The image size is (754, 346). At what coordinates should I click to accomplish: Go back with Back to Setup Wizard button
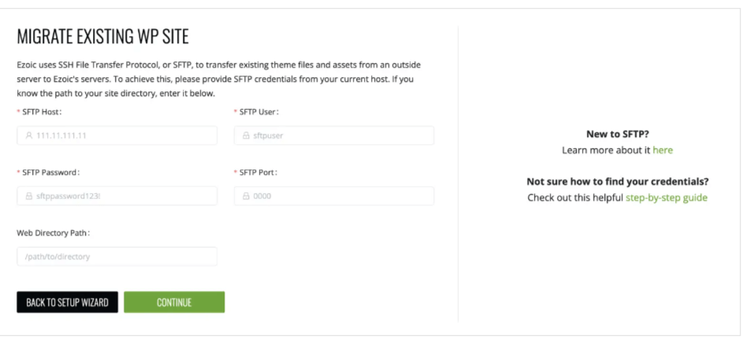[67, 302]
